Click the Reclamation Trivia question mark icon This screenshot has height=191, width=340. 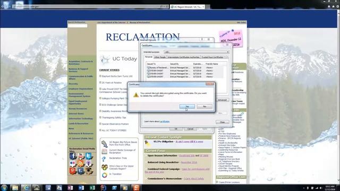104,159
